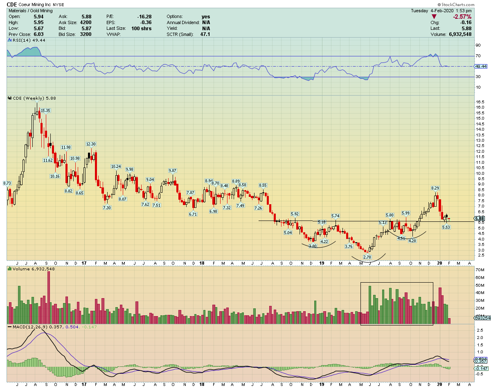
Task: Select the 8.29 high price label
Action: (x=435, y=188)
